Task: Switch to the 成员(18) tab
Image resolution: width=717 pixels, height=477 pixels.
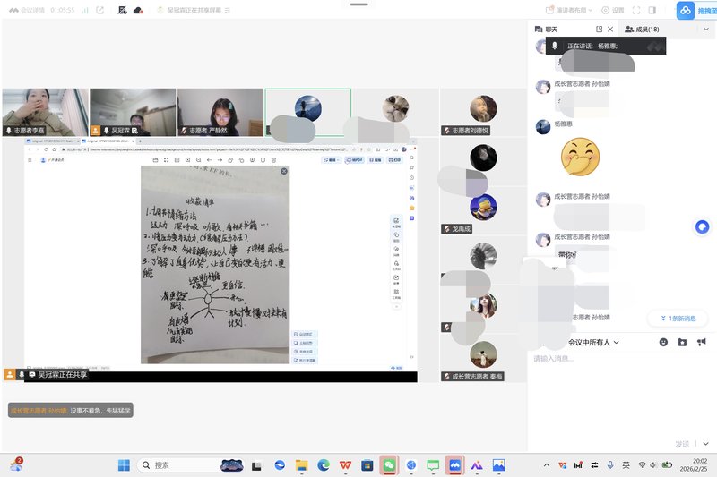Action: [x=641, y=29]
